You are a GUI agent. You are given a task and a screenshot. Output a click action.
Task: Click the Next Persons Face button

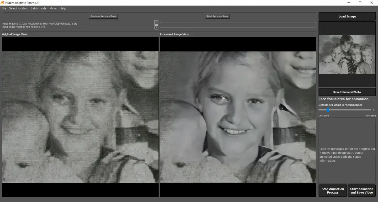point(217,16)
